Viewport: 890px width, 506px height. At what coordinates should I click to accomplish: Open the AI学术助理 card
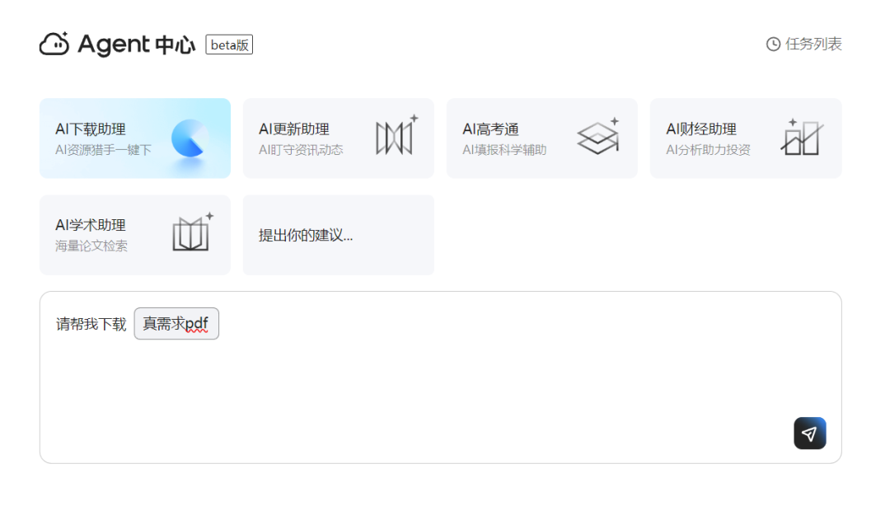tap(134, 235)
